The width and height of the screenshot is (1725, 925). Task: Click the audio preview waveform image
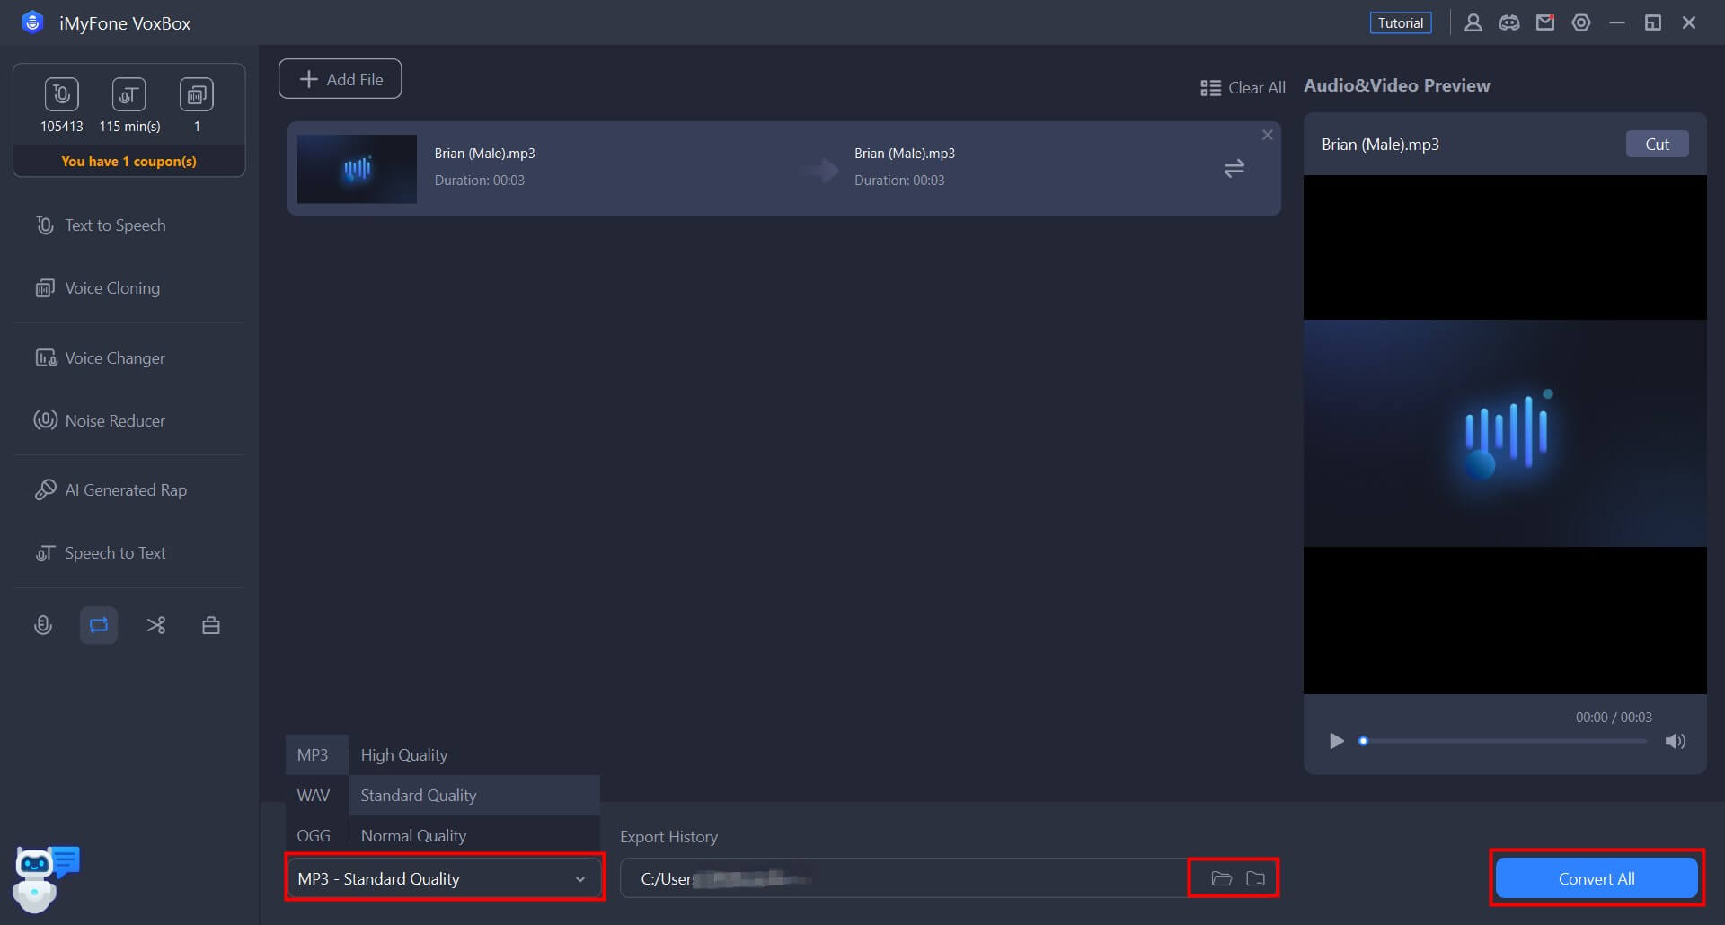click(x=1505, y=434)
